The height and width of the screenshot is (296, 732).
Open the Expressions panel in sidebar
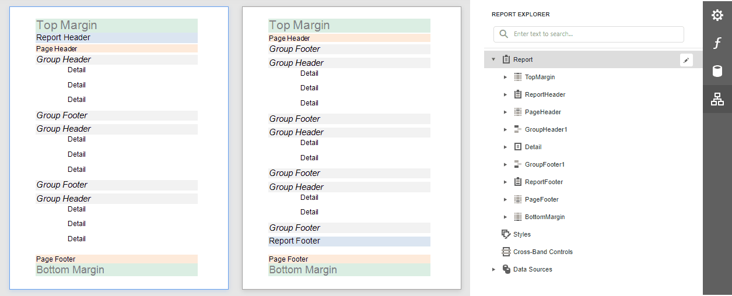tap(717, 43)
